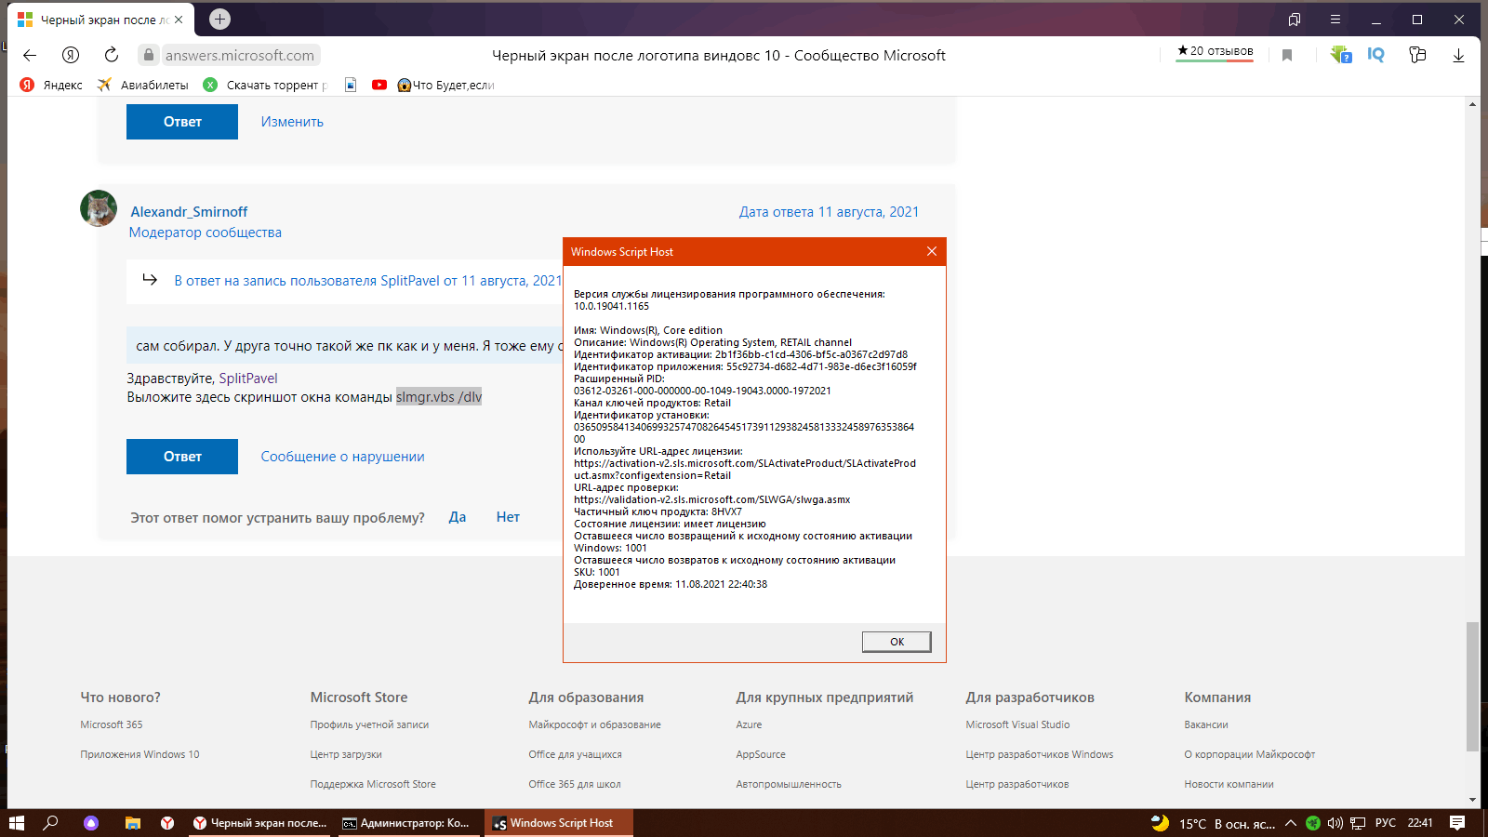Open the 'Скачать торрент' bookmark

pos(265,85)
